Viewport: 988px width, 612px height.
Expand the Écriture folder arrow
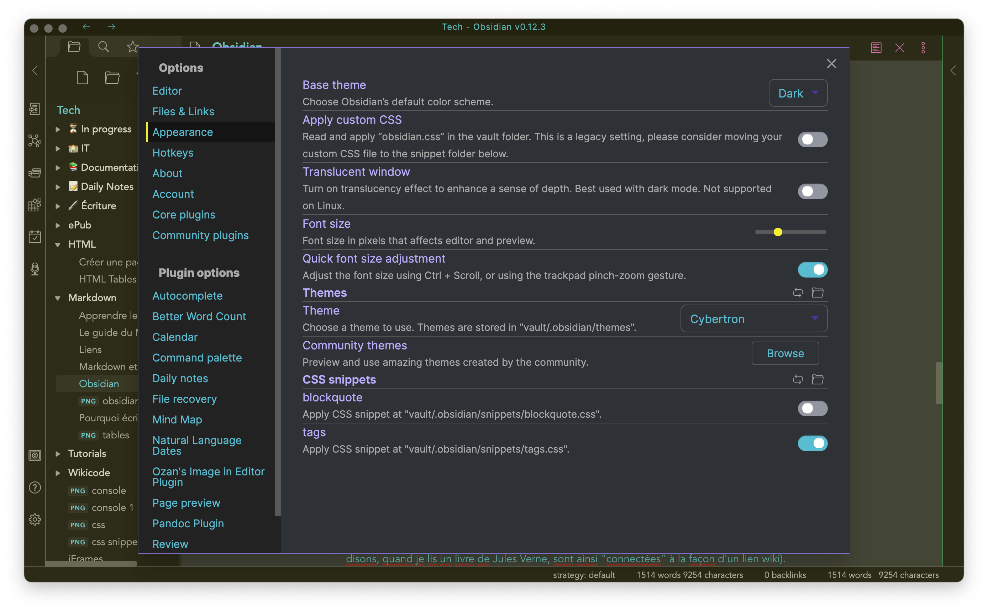tap(58, 206)
